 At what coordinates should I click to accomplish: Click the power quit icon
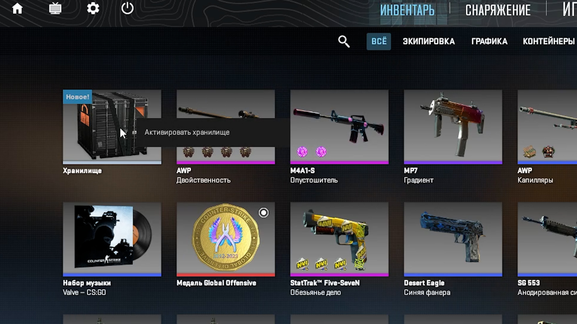[127, 8]
